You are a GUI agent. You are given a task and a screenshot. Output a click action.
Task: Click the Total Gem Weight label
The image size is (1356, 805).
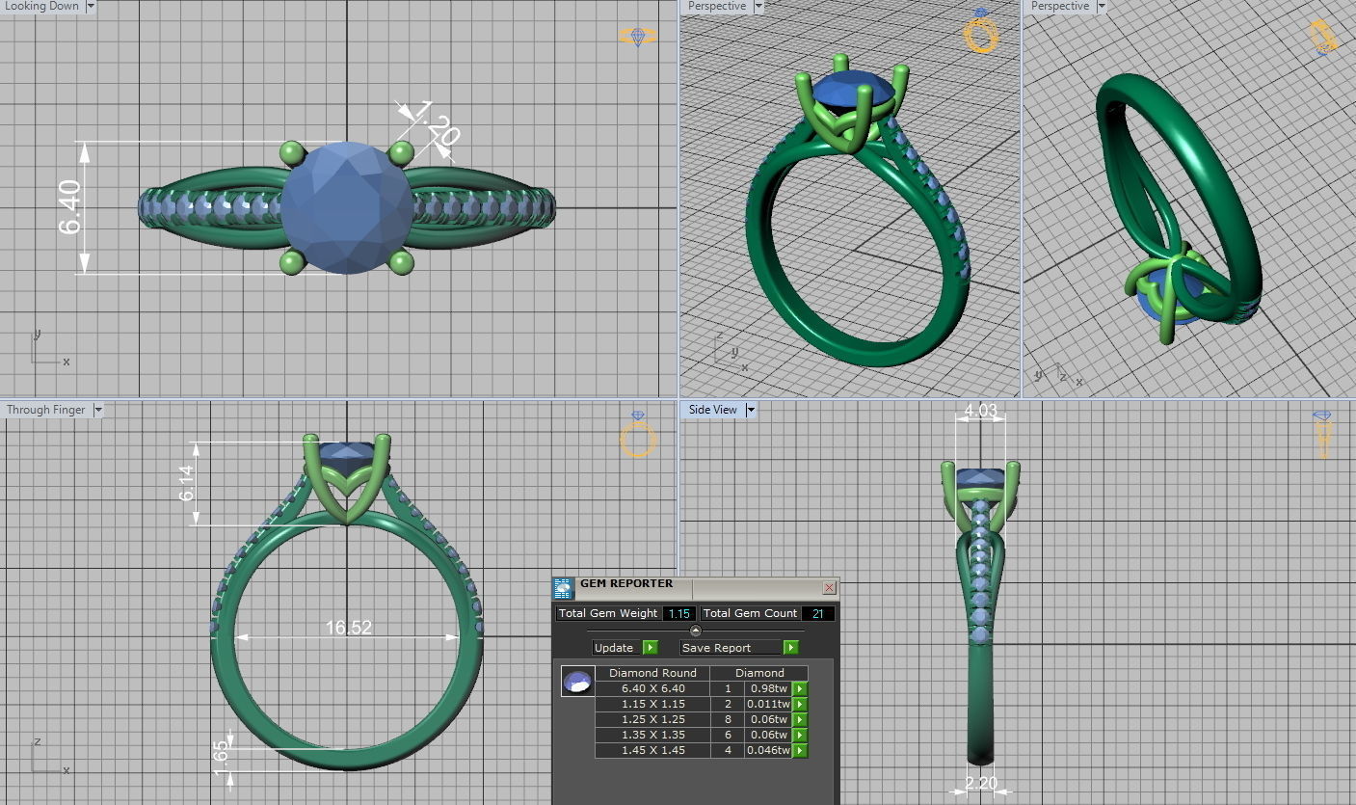(608, 613)
